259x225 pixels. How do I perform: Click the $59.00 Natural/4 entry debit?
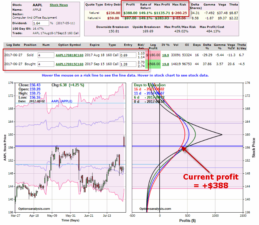(x=113, y=18)
